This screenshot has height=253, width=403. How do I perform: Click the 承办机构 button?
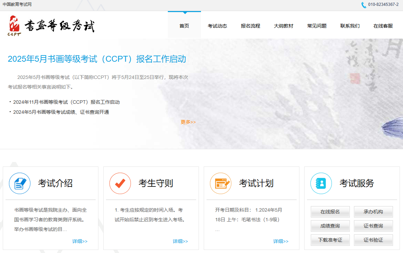tap(373, 212)
